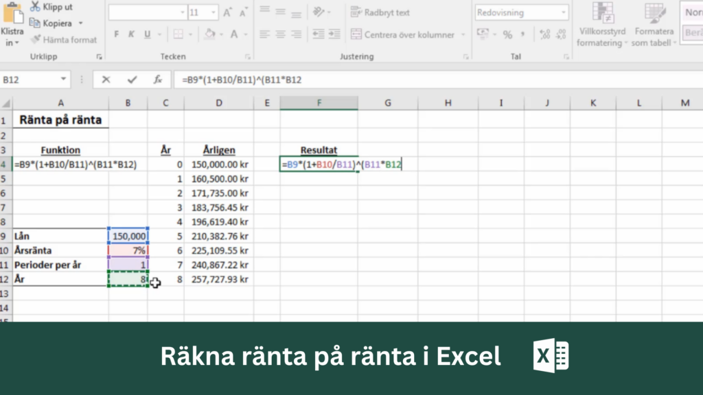The height and width of the screenshot is (395, 703).
Task: Open Insert Function via fx icon
Action: [x=157, y=80]
